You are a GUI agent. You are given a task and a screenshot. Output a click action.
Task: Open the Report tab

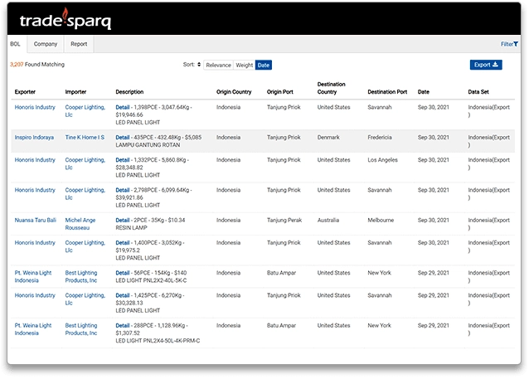79,44
